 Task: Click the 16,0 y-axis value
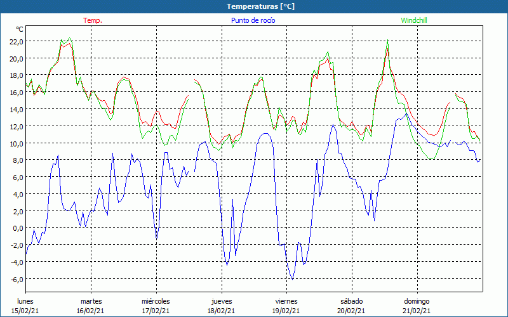point(17,93)
